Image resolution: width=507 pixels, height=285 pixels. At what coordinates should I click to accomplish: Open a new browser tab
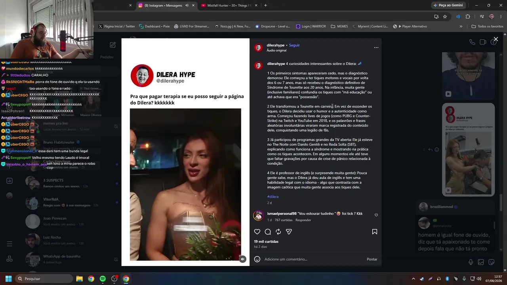click(265, 6)
